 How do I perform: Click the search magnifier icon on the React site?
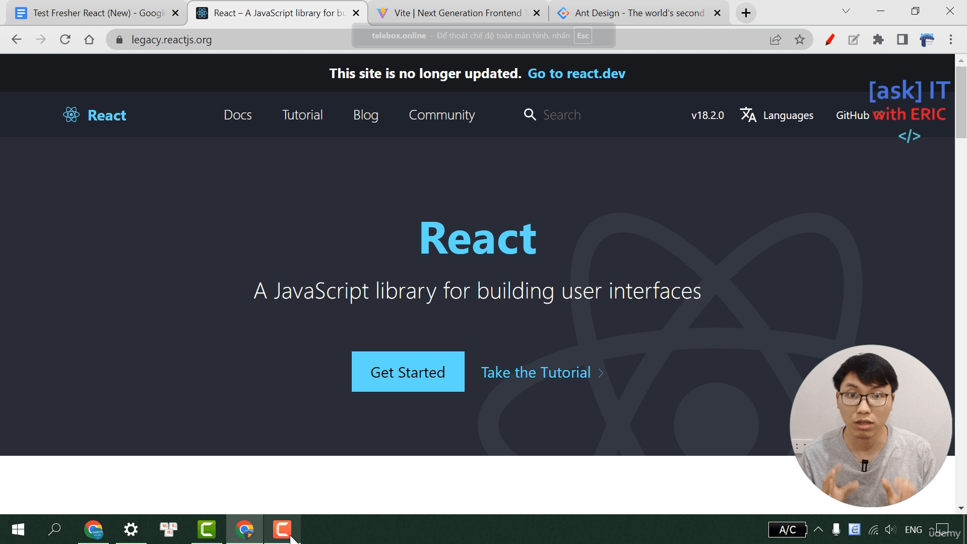point(530,114)
